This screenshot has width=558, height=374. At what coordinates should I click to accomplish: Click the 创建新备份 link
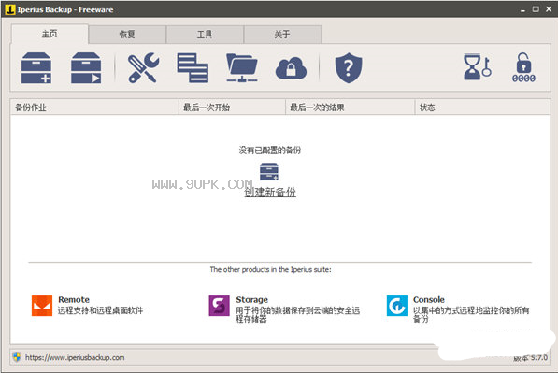[x=270, y=193]
